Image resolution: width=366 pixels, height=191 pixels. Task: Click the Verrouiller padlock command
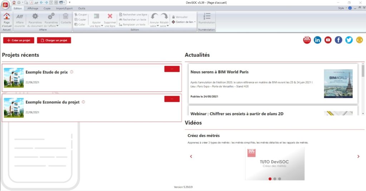coord(180,17)
